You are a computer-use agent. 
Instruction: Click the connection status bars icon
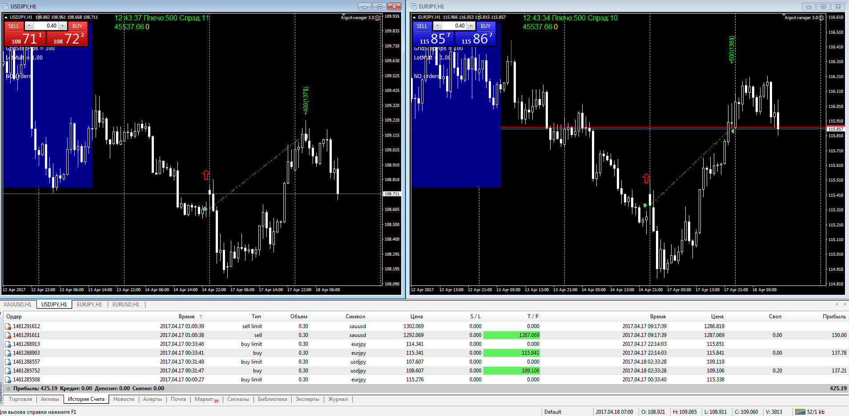point(800,412)
